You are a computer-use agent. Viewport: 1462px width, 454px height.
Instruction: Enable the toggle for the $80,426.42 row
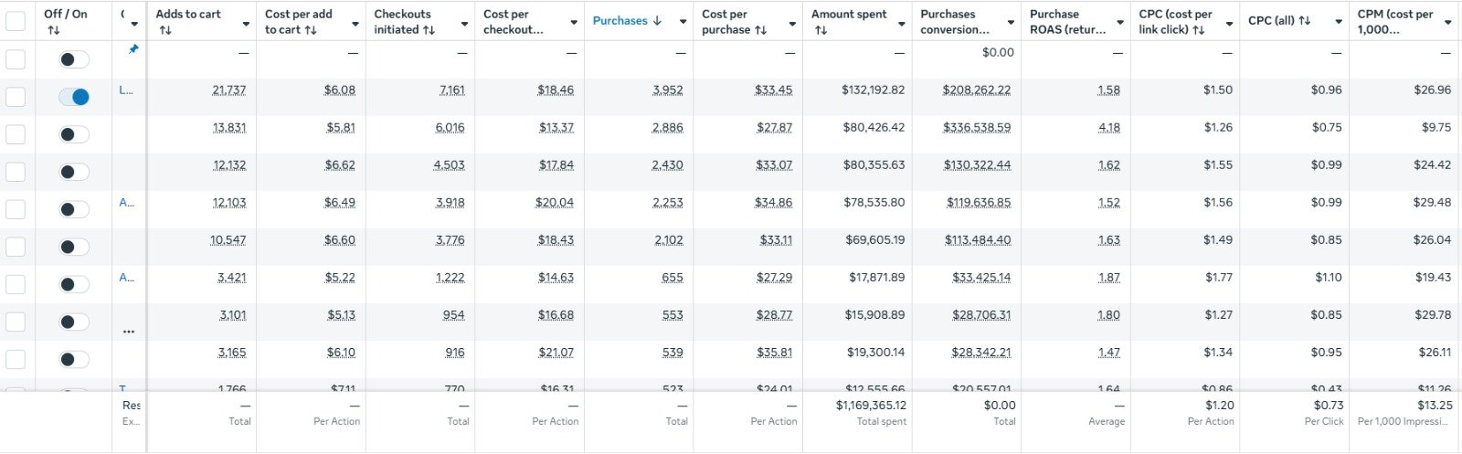pos(74,134)
